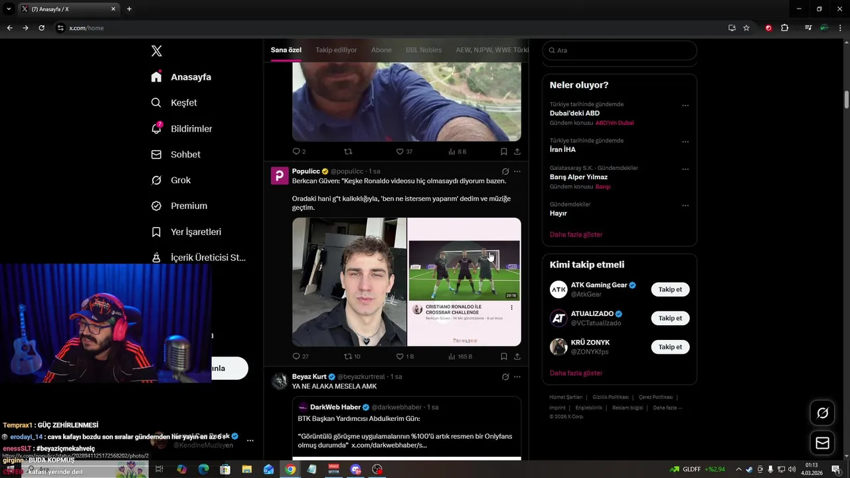Viewport: 850px width, 478px height.
Task: Open new browser tab
Action: coord(129,9)
